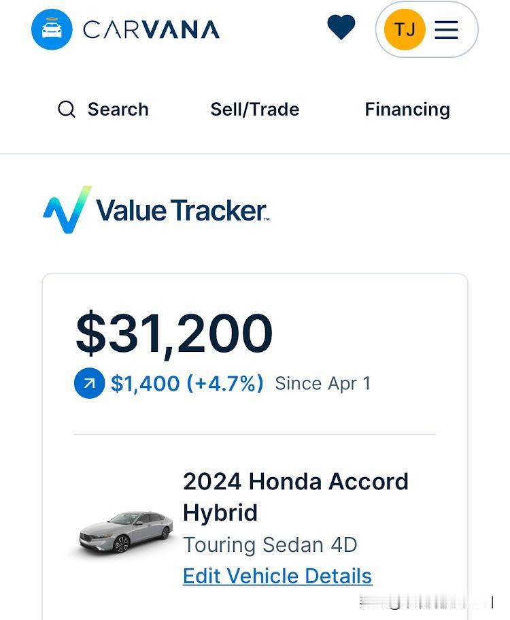Viewport: 510px width, 620px height.
Task: Click the Value Tracker heading text
Action: click(182, 210)
